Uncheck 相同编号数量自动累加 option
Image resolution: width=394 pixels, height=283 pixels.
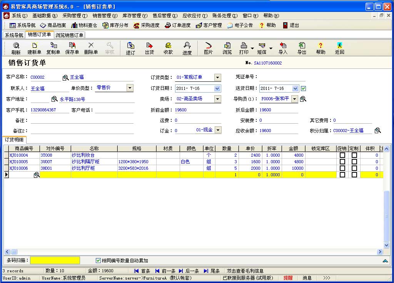pos(98,260)
